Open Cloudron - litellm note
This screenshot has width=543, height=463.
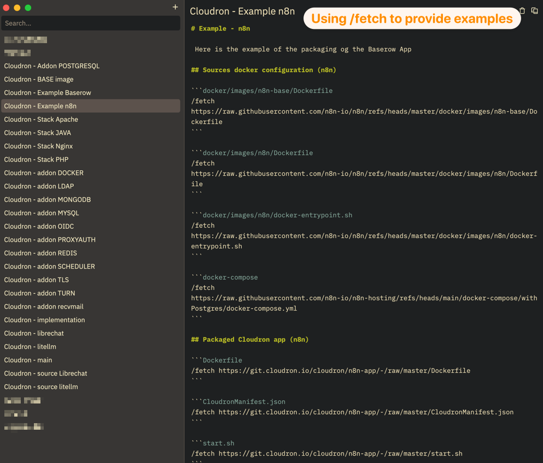pos(91,347)
